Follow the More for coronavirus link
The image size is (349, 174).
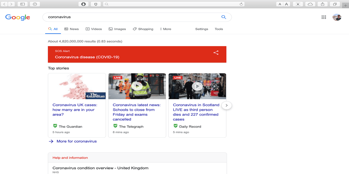coord(76,141)
